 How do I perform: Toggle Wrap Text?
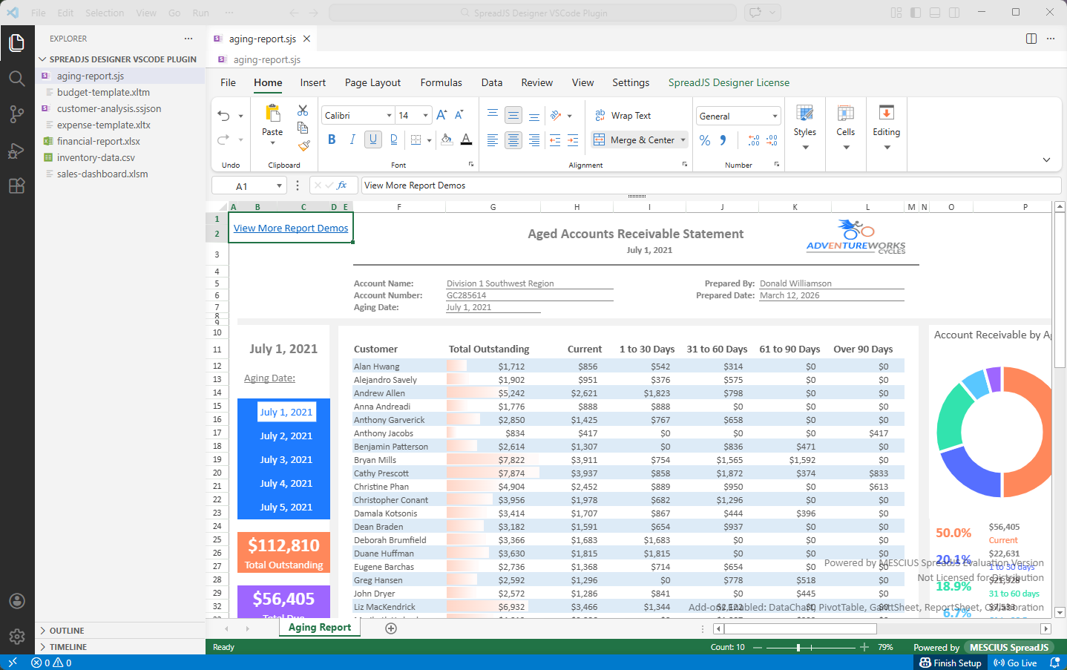(x=623, y=116)
